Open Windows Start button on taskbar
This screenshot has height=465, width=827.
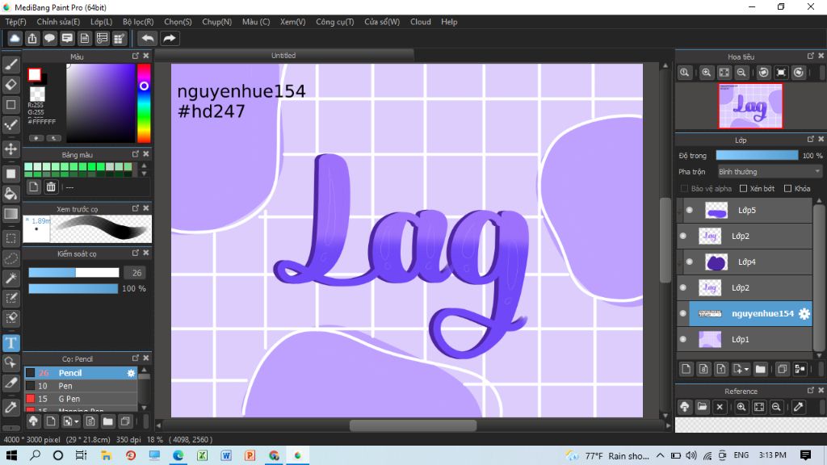(11, 455)
